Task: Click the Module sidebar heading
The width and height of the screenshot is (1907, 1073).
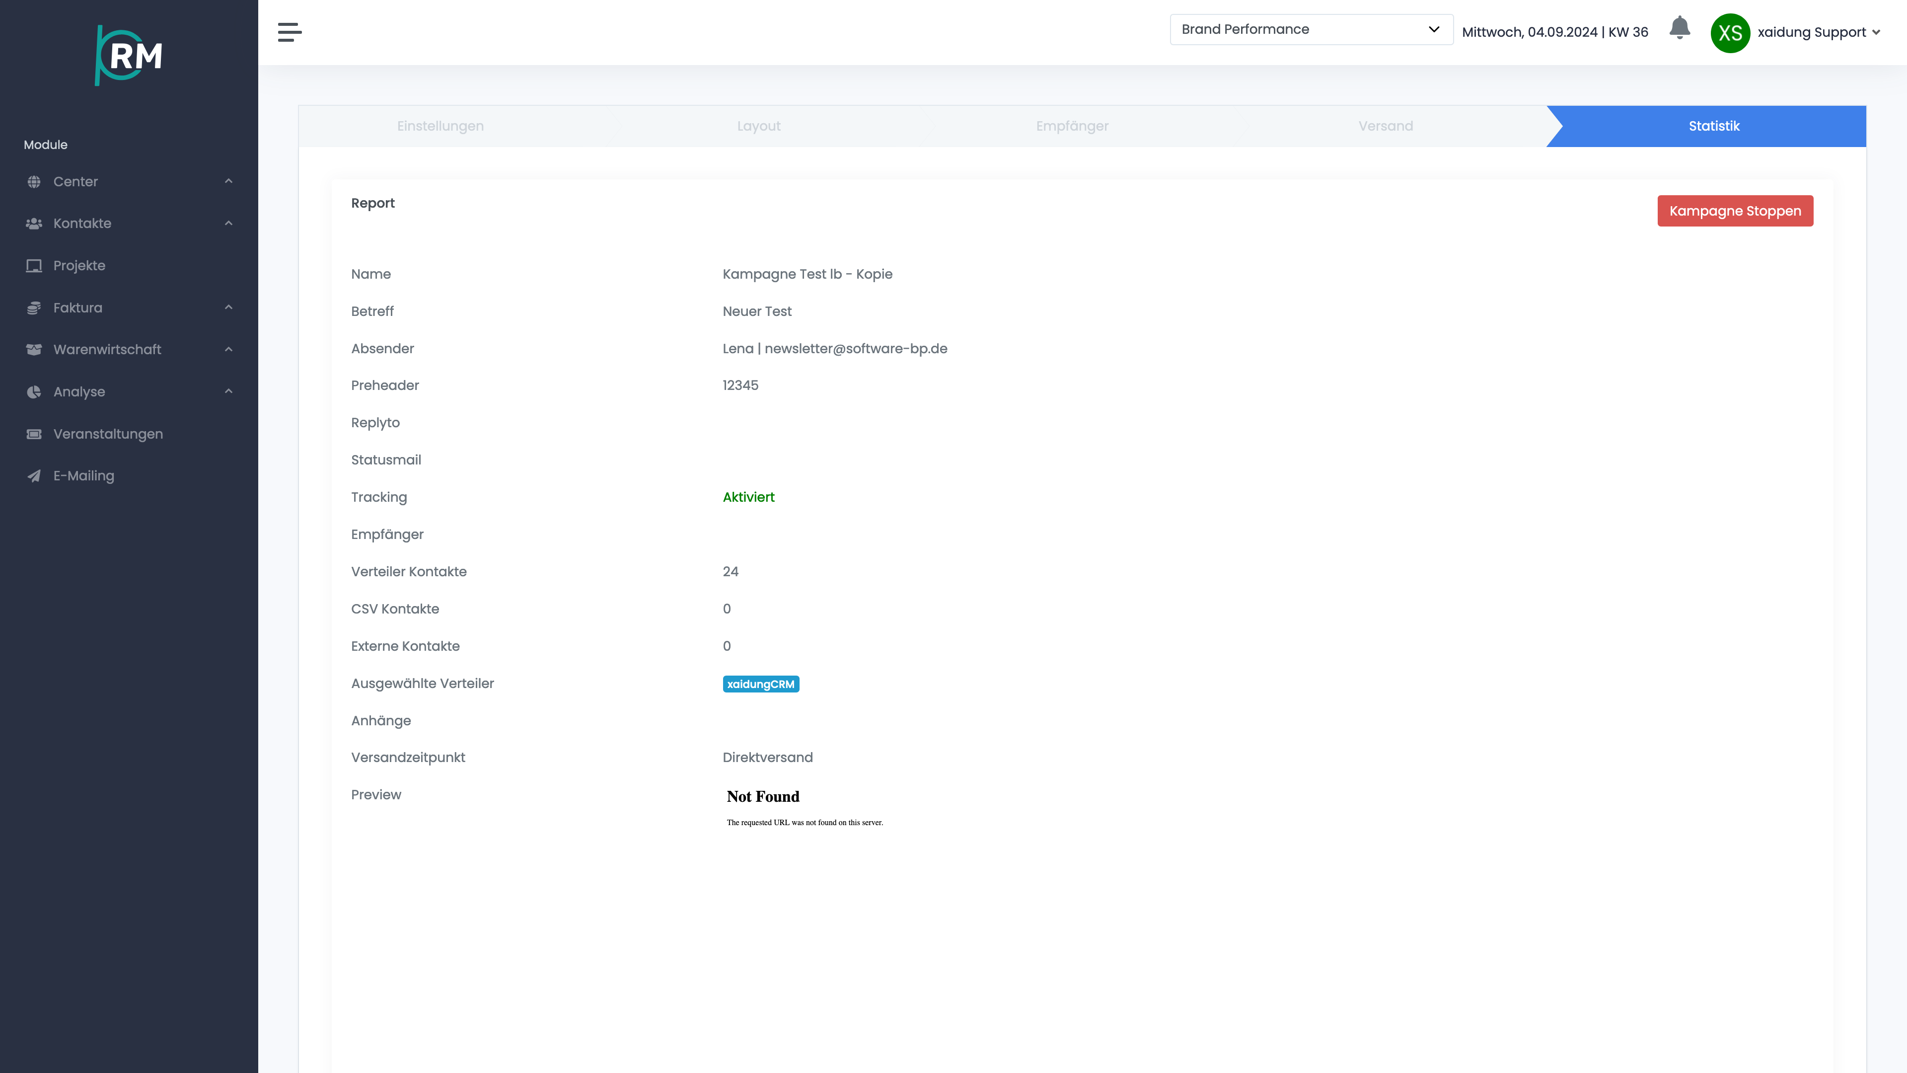Action: pos(45,145)
